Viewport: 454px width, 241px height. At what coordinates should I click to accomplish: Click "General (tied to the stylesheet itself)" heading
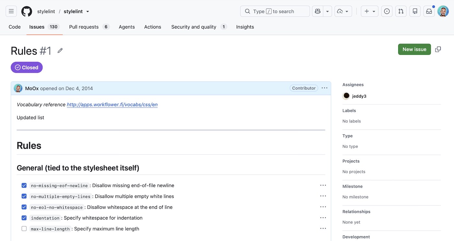point(78,168)
